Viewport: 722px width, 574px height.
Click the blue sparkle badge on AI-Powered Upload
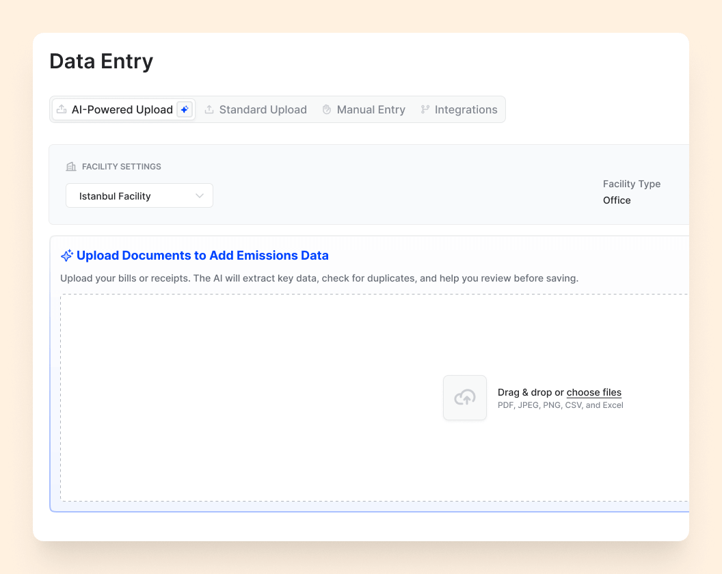click(184, 109)
